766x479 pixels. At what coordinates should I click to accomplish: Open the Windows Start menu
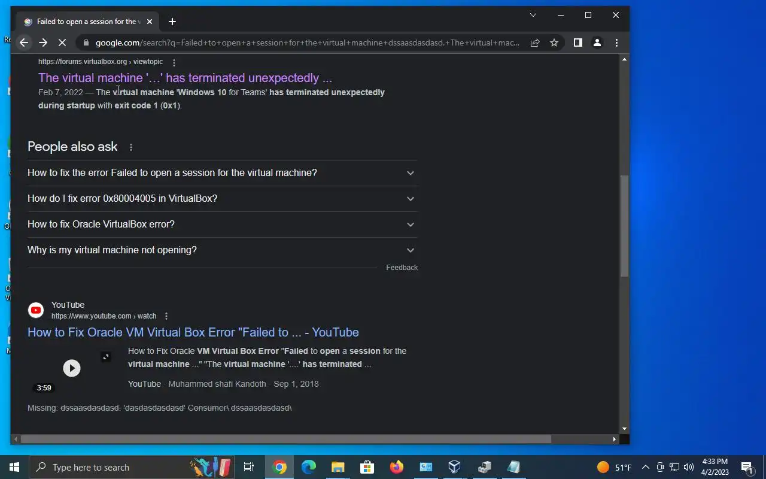click(x=14, y=467)
